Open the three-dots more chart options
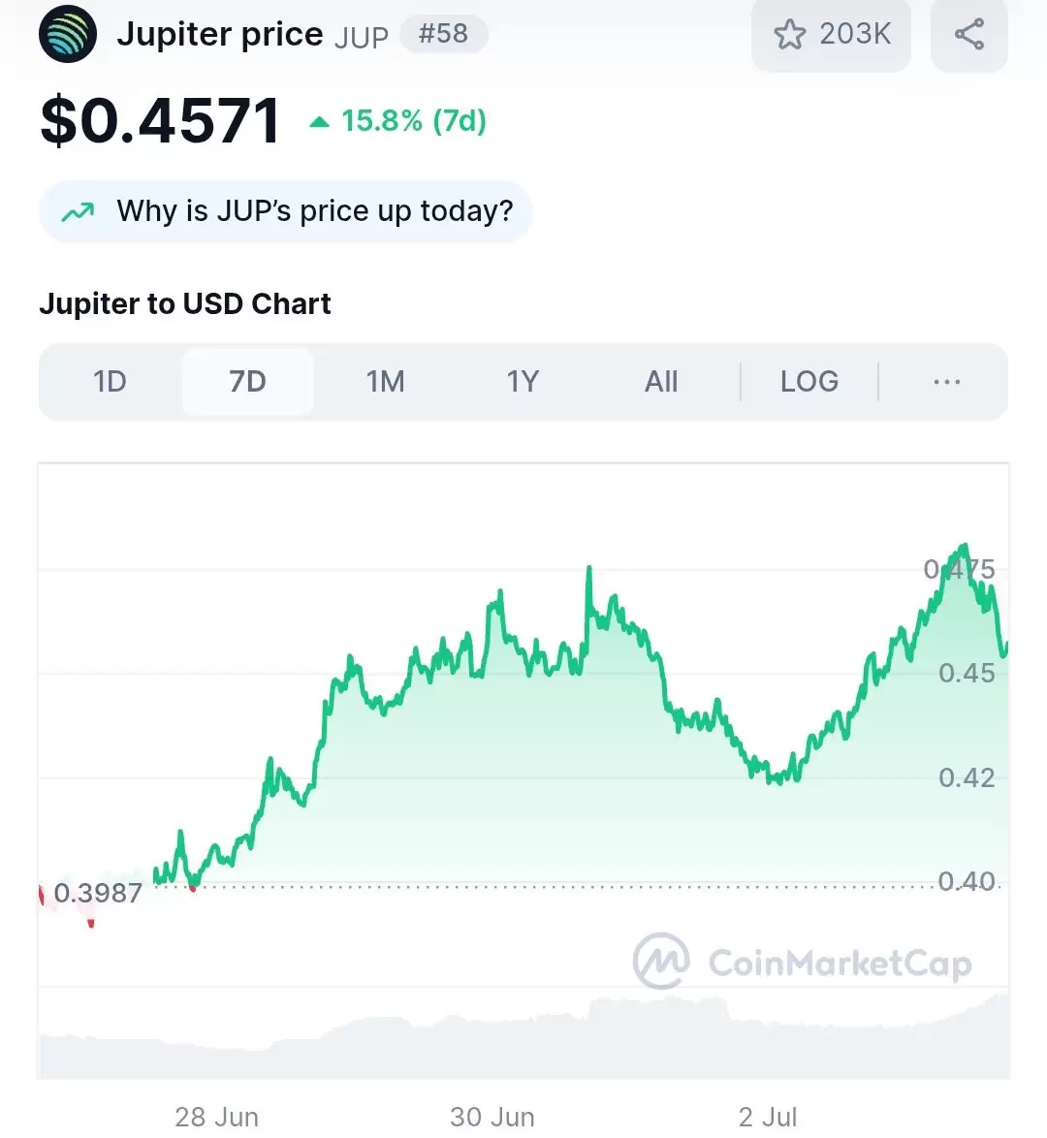This screenshot has height=1138, width=1047. click(947, 382)
